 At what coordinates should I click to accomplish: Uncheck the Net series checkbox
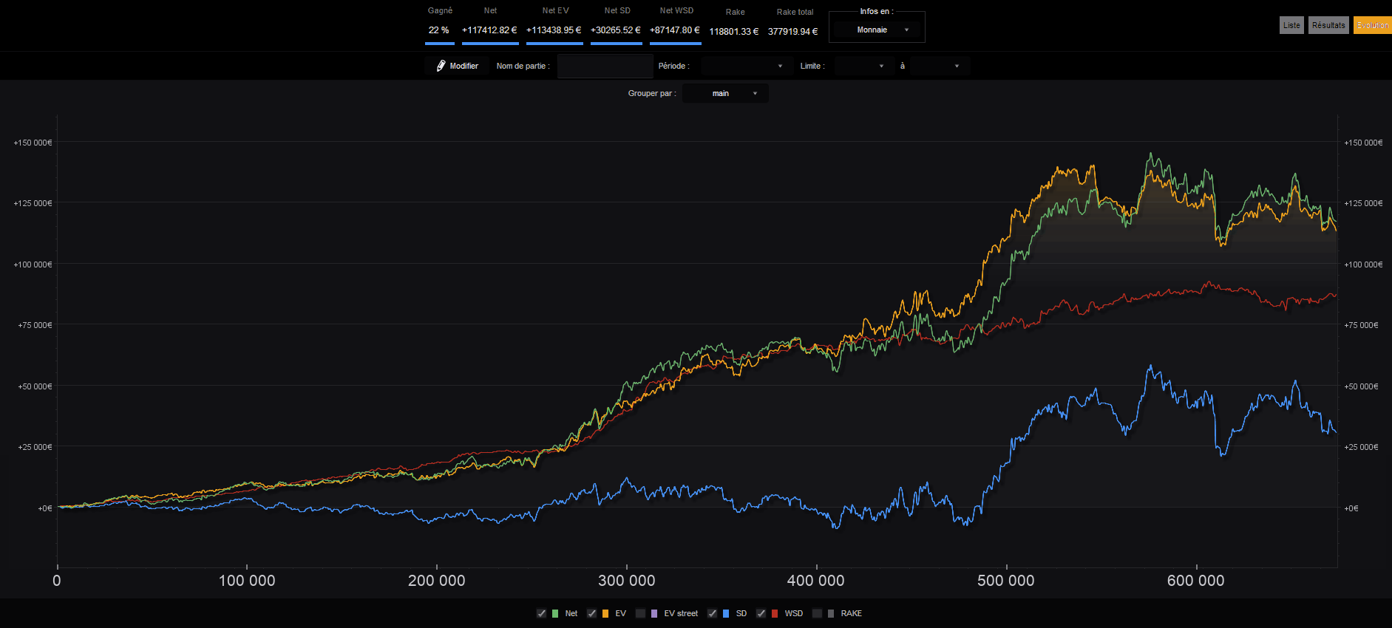pos(541,613)
